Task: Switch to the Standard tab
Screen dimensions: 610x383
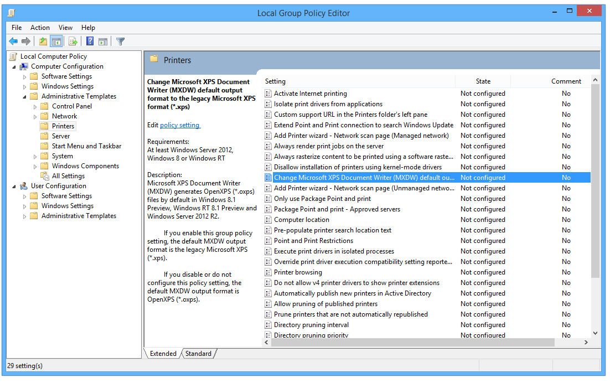Action: pos(198,354)
